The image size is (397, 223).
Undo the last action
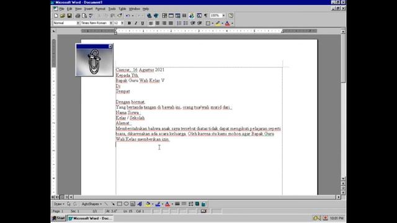pos(128,15)
